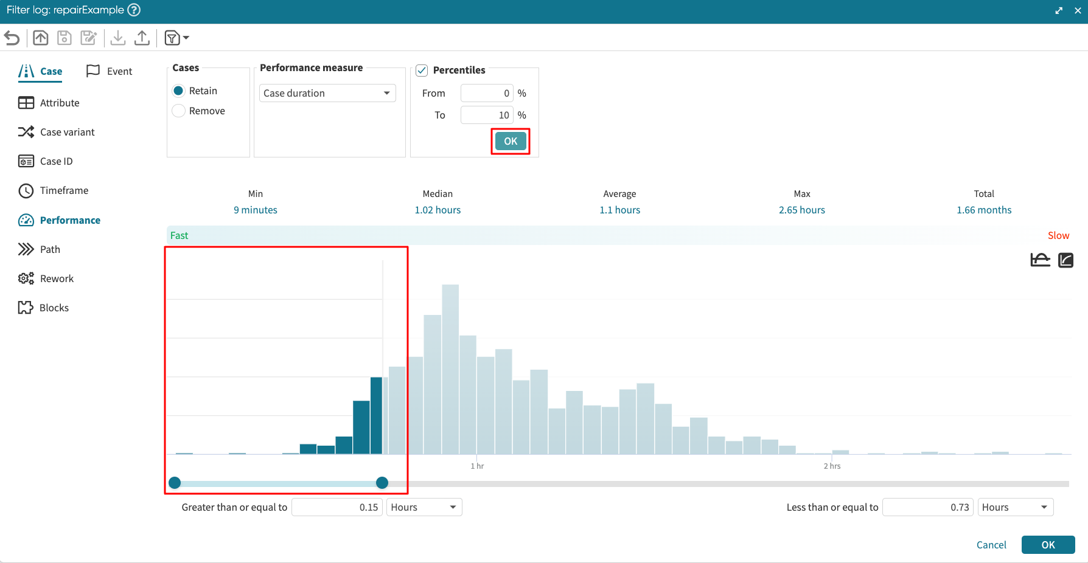Switch to the Event tab

[110, 71]
